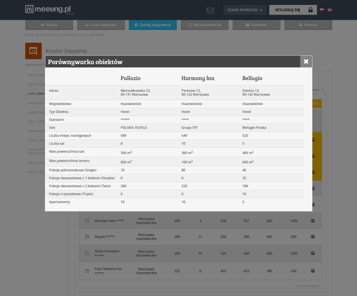This screenshot has height=296, width=357.
Task: Click the Pallazio column heading
Action: click(x=130, y=78)
